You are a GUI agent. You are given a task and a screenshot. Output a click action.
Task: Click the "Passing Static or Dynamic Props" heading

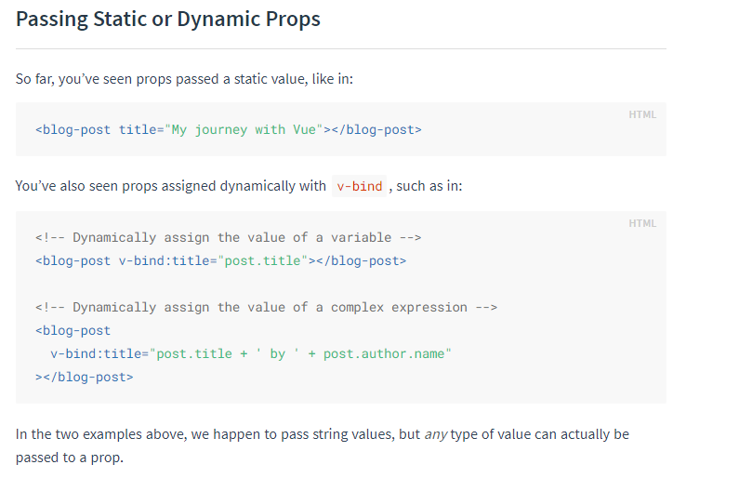(x=168, y=19)
